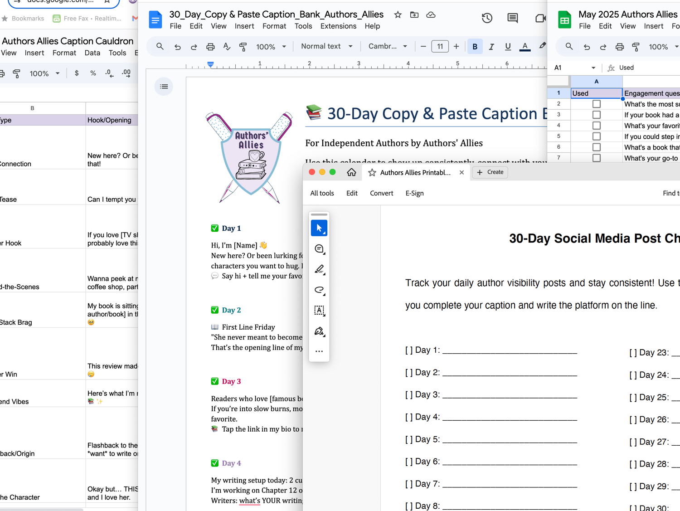The height and width of the screenshot is (511, 680).
Task: Click the font size 11 field
Action: (x=440, y=46)
